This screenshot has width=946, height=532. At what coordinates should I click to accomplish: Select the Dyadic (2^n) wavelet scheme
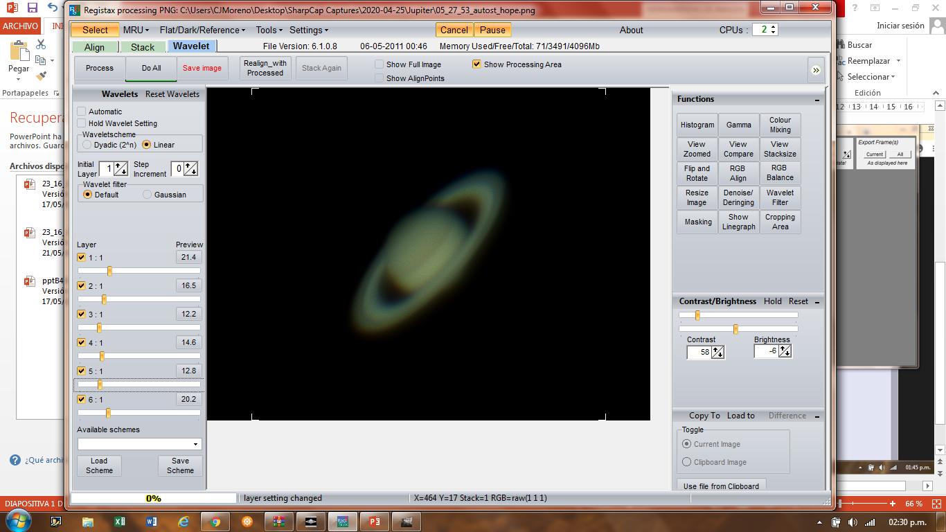click(x=87, y=145)
